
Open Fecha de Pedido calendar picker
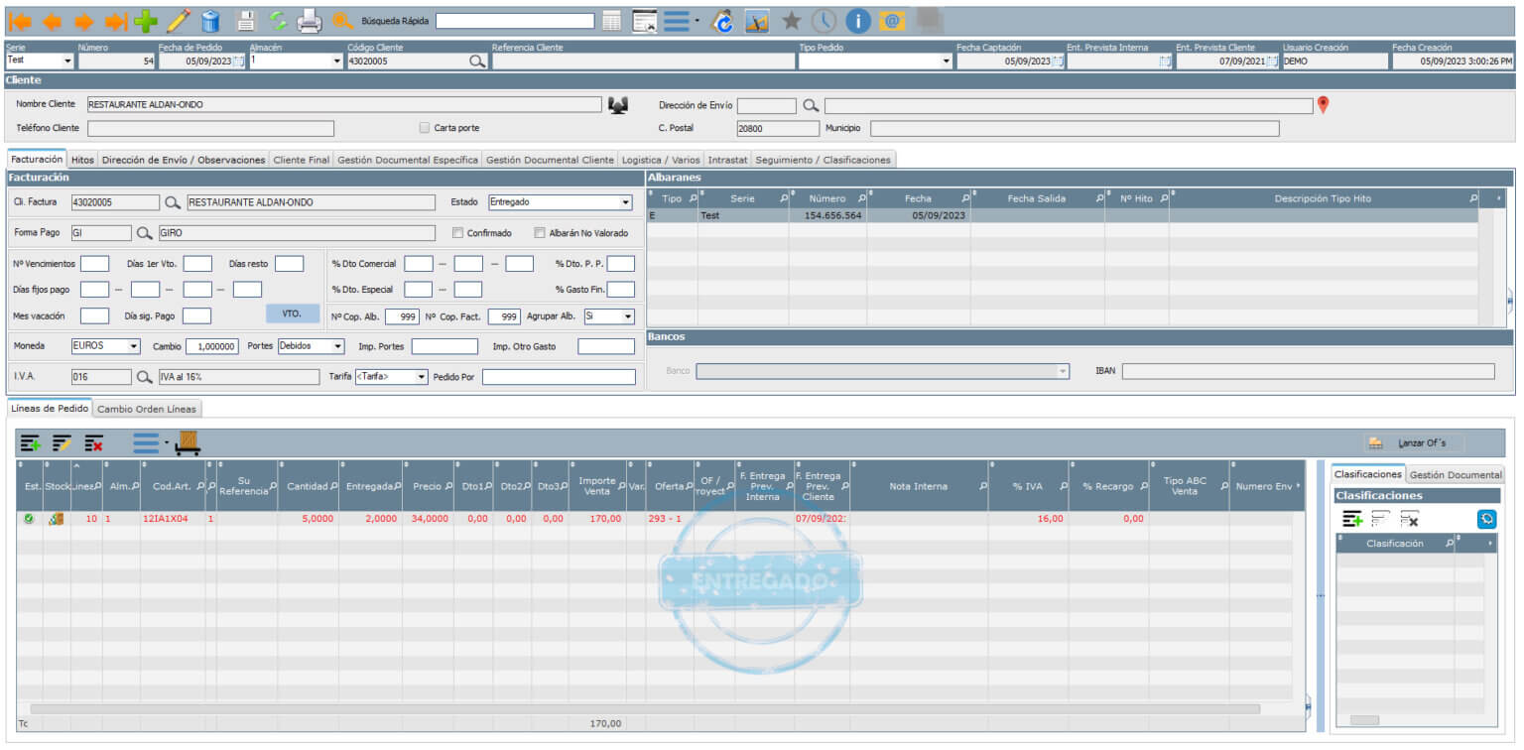(x=238, y=62)
